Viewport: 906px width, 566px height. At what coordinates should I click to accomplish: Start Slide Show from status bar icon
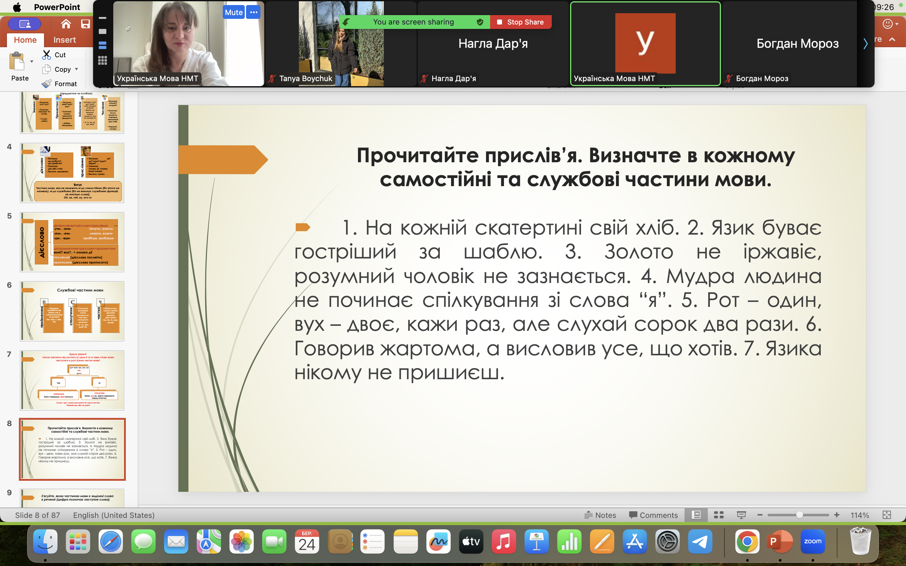click(741, 515)
